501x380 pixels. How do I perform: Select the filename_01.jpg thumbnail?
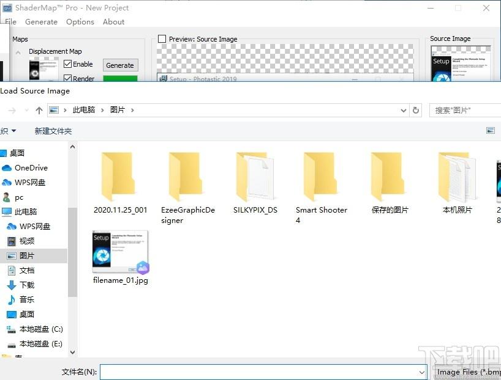click(121, 252)
